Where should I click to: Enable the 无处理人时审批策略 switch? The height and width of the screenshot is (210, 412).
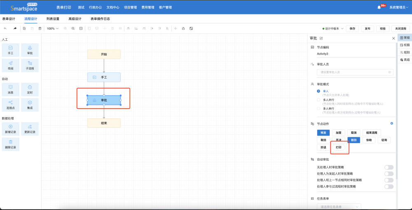point(389,167)
